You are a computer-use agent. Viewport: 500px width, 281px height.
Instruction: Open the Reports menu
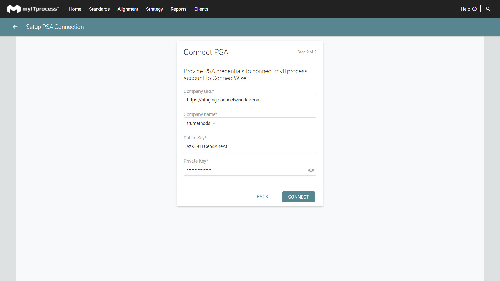click(178, 9)
